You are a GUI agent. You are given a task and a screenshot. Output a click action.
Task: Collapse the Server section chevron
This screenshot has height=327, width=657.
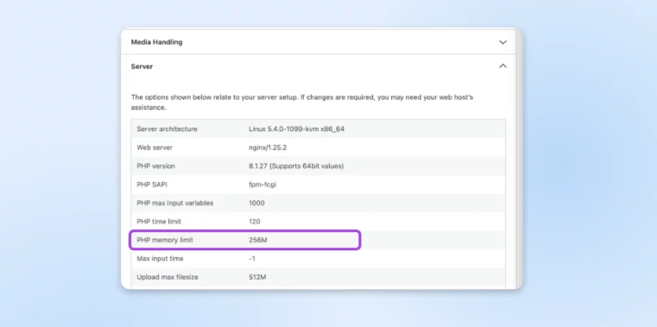(x=502, y=66)
